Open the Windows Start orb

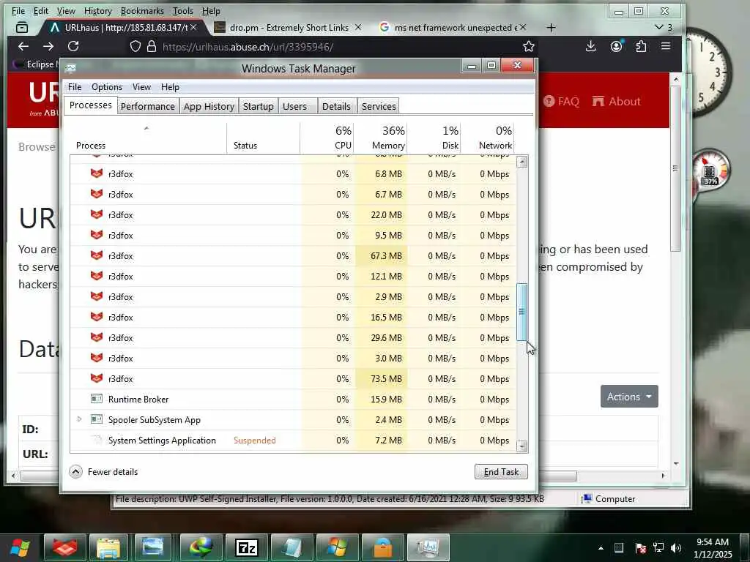20,547
